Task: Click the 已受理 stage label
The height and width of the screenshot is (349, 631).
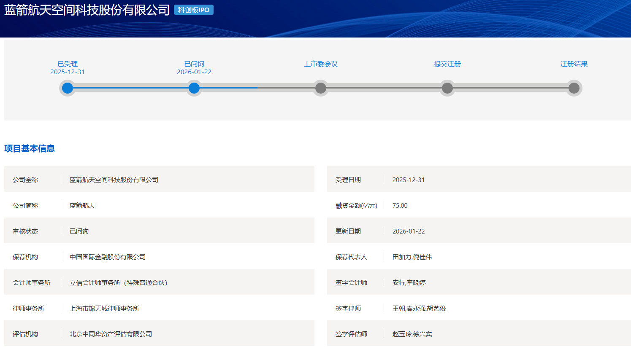Action: click(68, 64)
